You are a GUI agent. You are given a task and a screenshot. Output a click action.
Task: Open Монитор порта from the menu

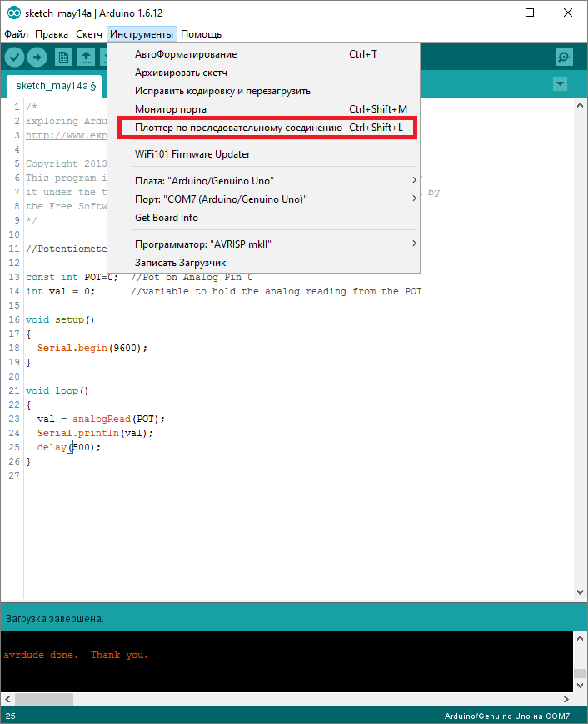click(263, 109)
